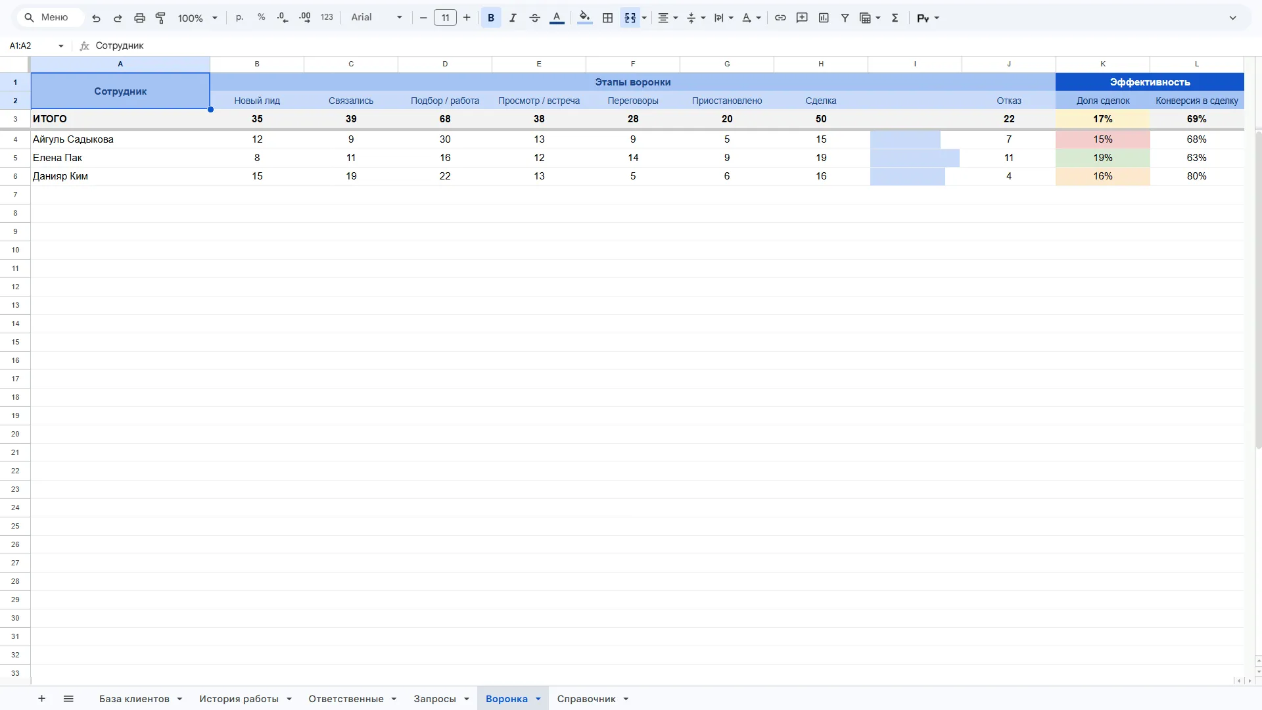
Task: Decrease font size with minus
Action: tap(423, 18)
